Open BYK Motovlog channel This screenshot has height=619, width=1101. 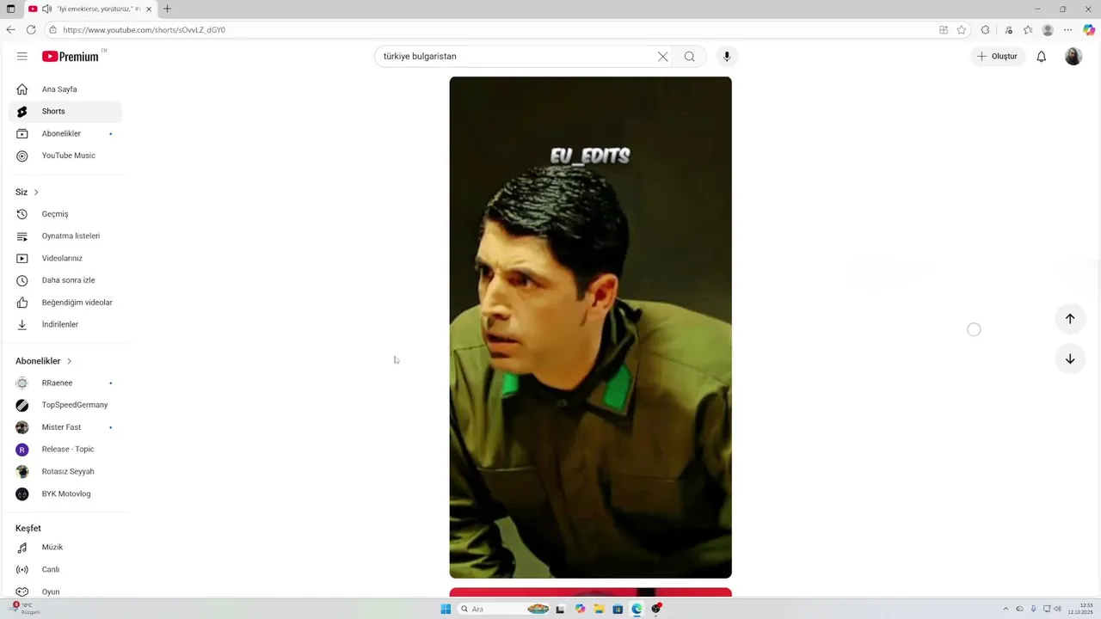click(x=65, y=494)
